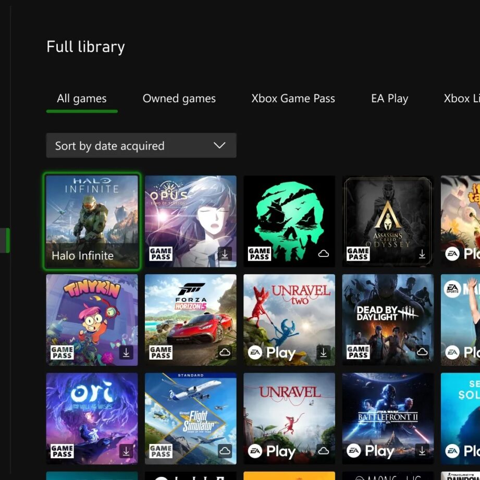
Task: Switch to the Xbox Game Pass tab
Action: pos(293,99)
